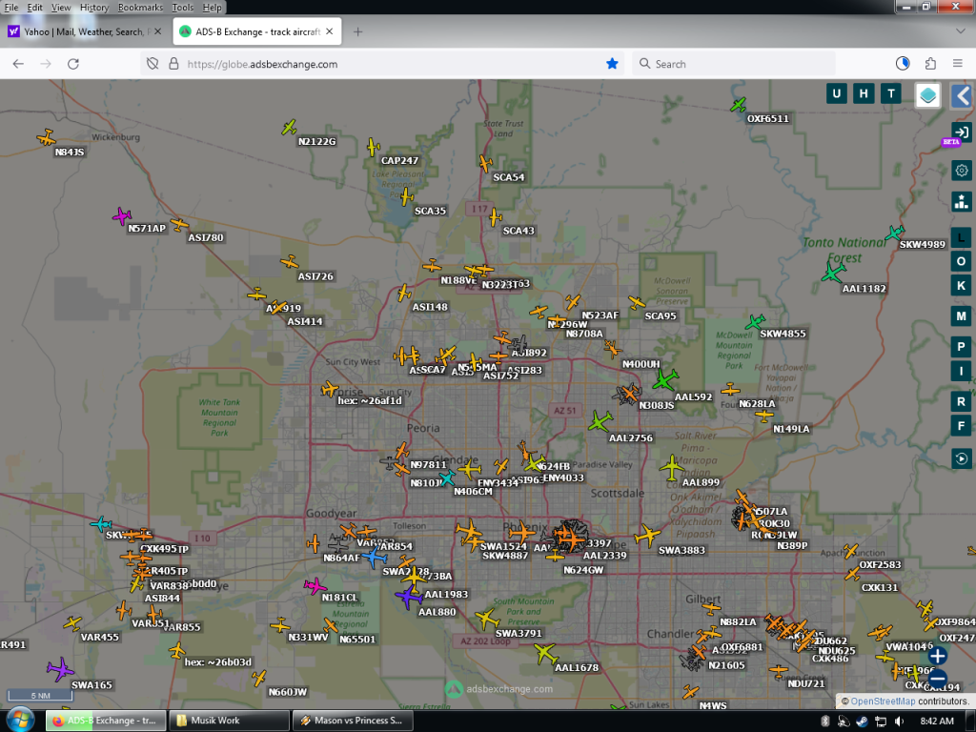The width and height of the screenshot is (976, 732).
Task: Select the magenta N571AP aircraft
Action: pos(122,216)
